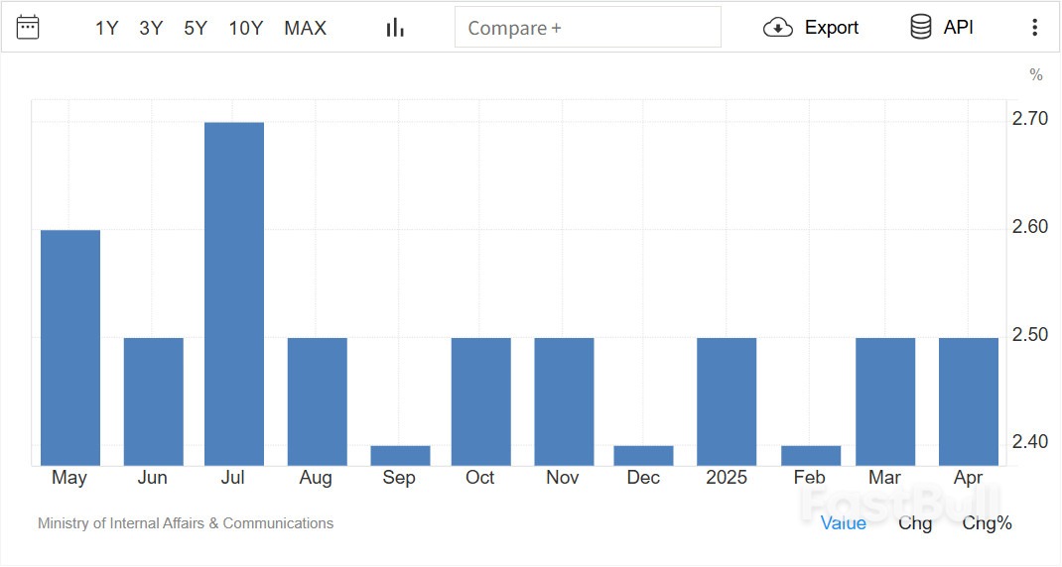
Task: Open the calendar date picker icon
Action: pyautogui.click(x=28, y=28)
